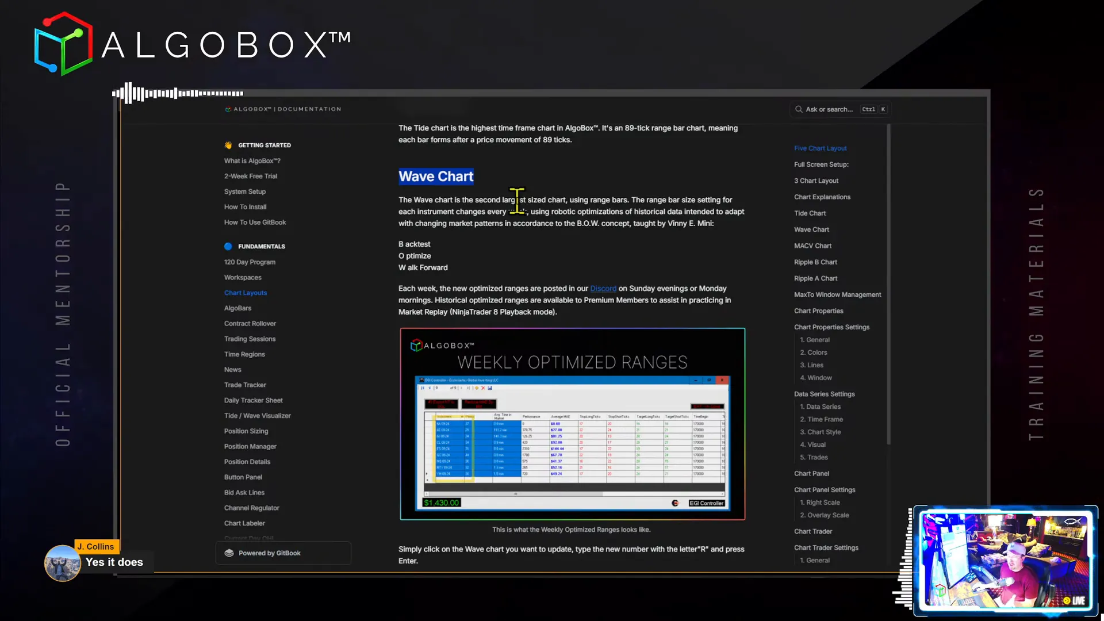Select Chart Layouts in sidebar
This screenshot has height=621, width=1104.
pyautogui.click(x=246, y=293)
